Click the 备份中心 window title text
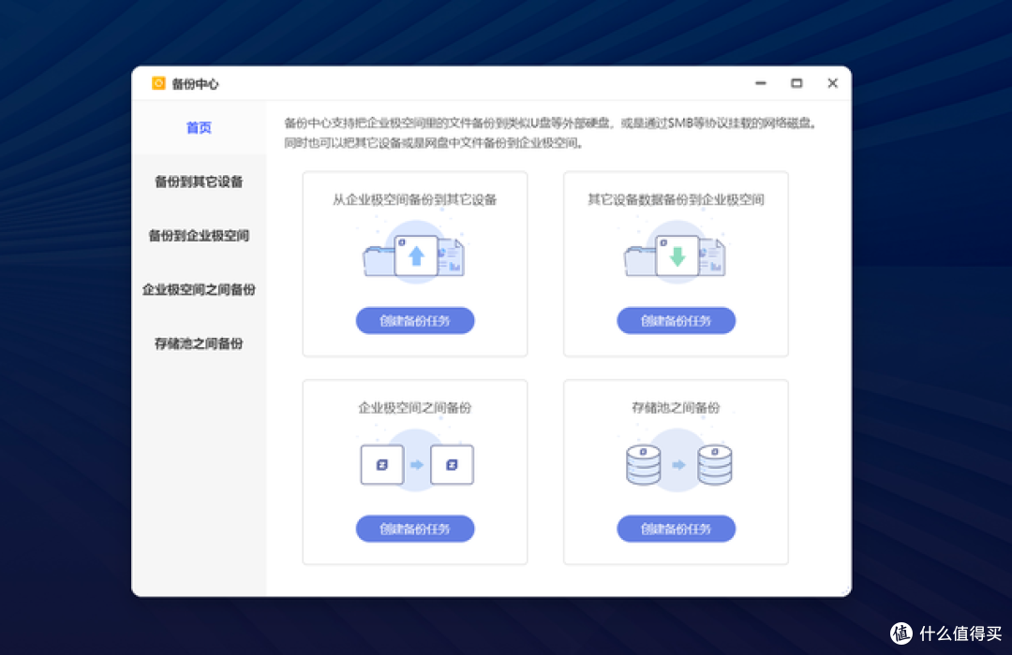The height and width of the screenshot is (655, 1012). coord(196,84)
